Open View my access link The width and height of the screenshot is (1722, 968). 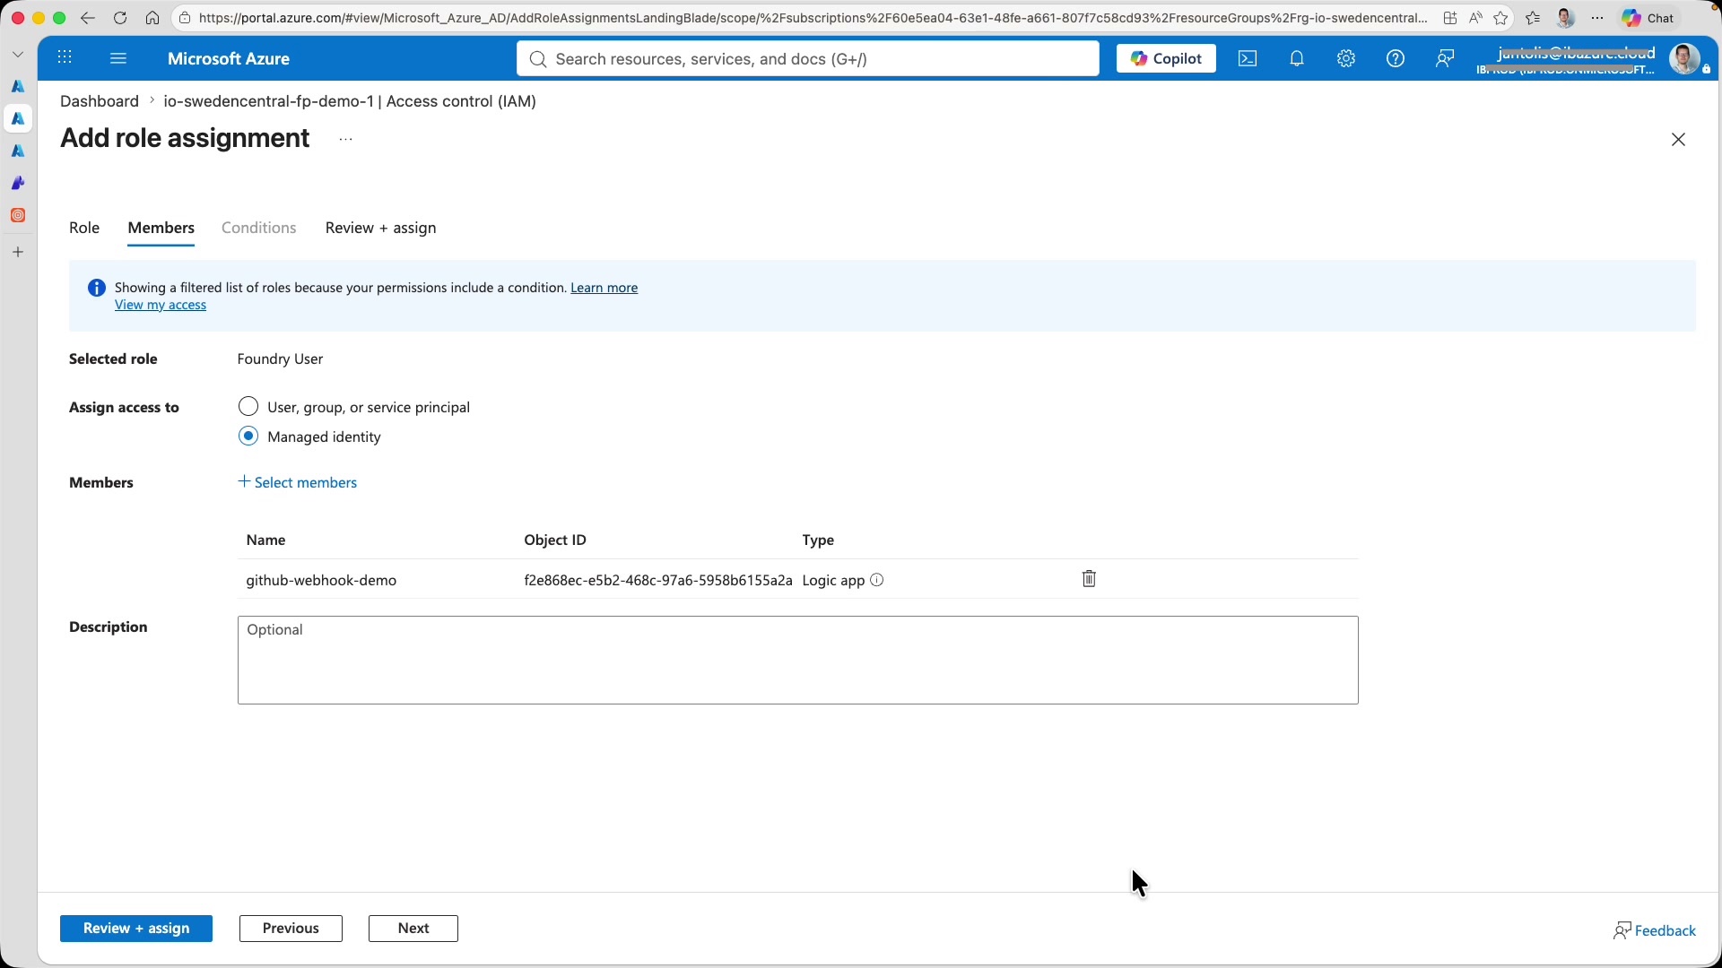161,305
